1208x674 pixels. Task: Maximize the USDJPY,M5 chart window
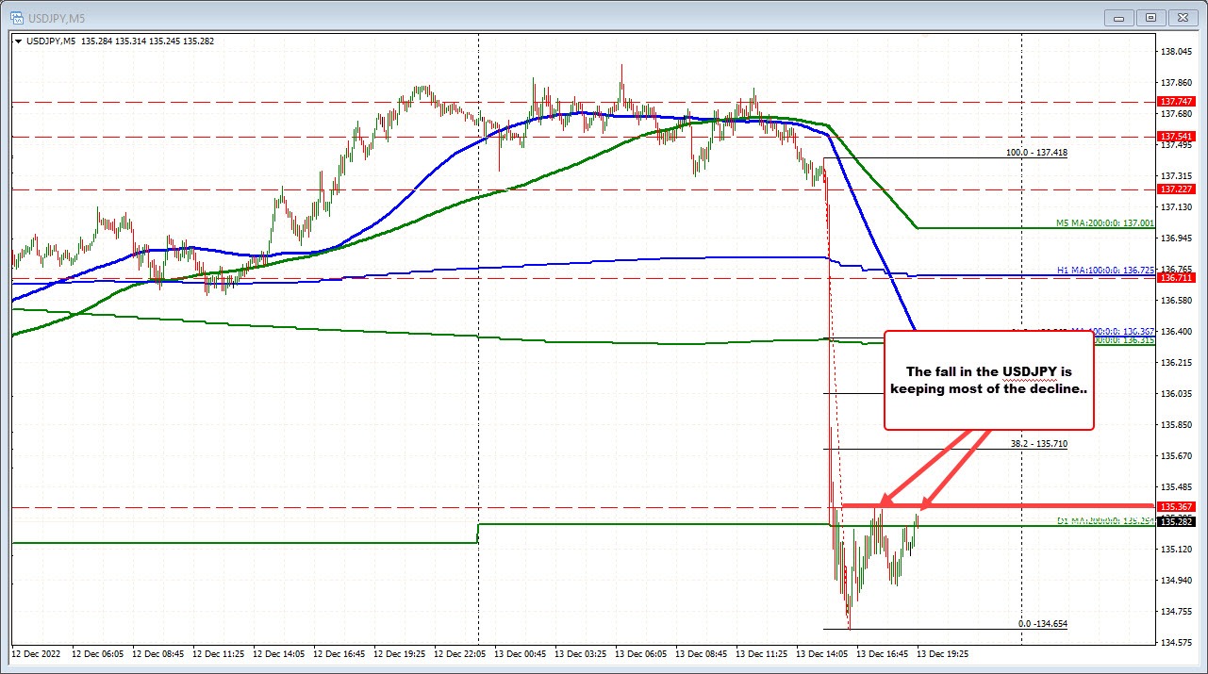1150,17
